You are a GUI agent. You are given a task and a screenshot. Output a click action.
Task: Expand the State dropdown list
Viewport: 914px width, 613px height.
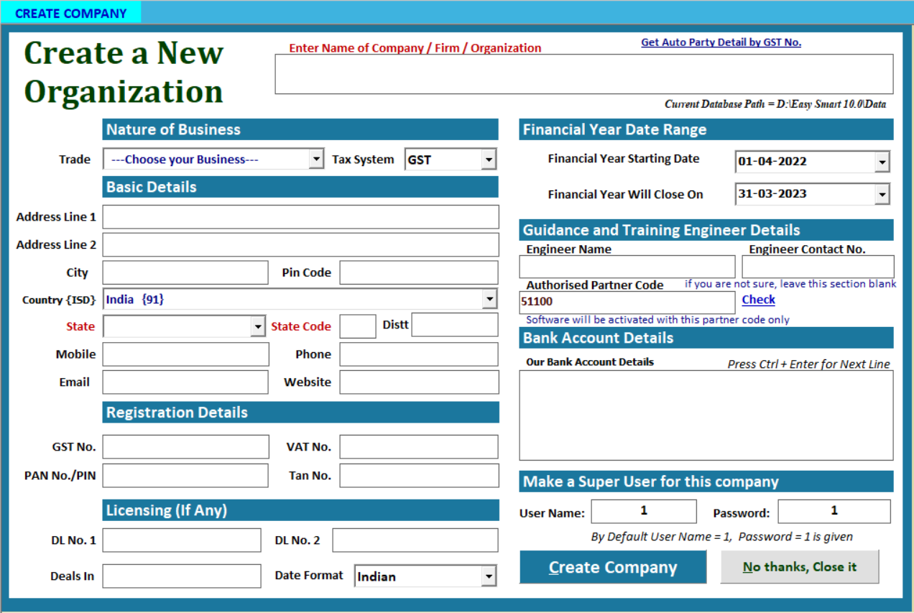point(258,327)
